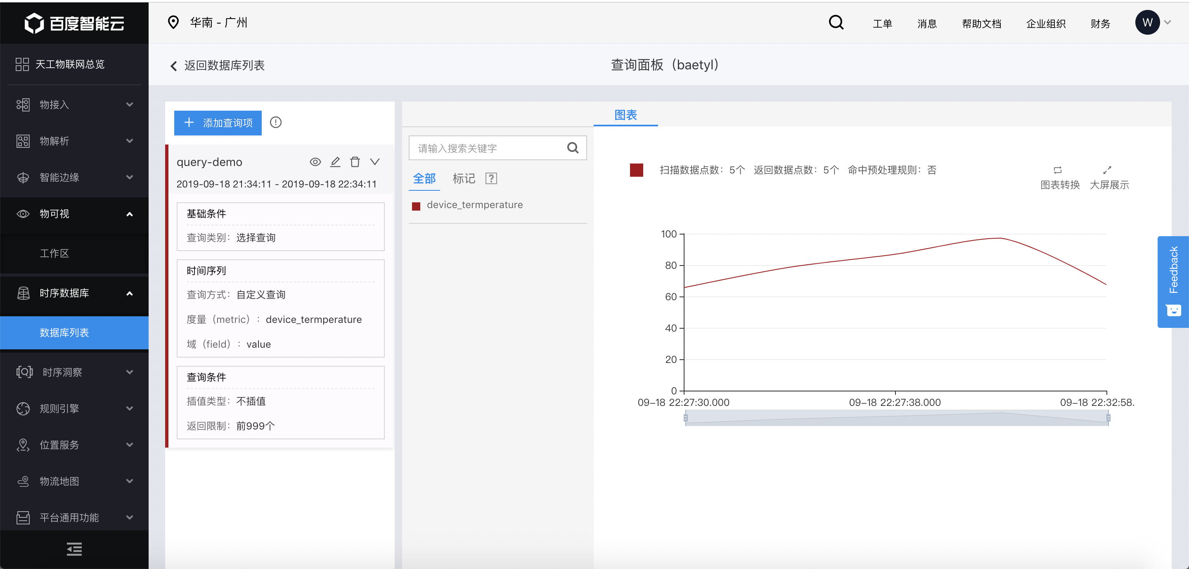Click the right handle of chart zoom slider
Image resolution: width=1189 pixels, height=569 pixels.
pyautogui.click(x=1108, y=417)
